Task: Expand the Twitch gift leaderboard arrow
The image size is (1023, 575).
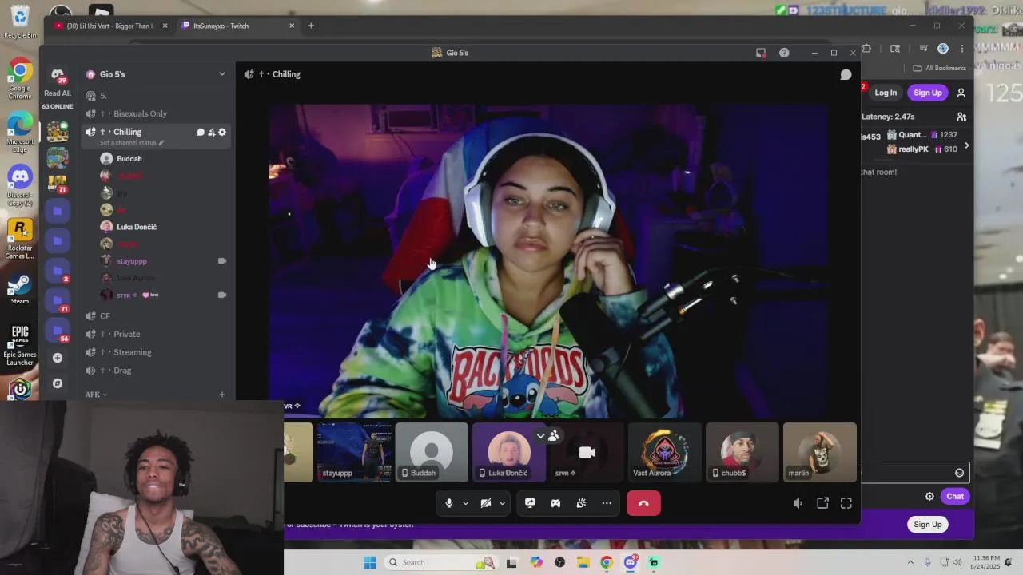Action: [x=967, y=145]
